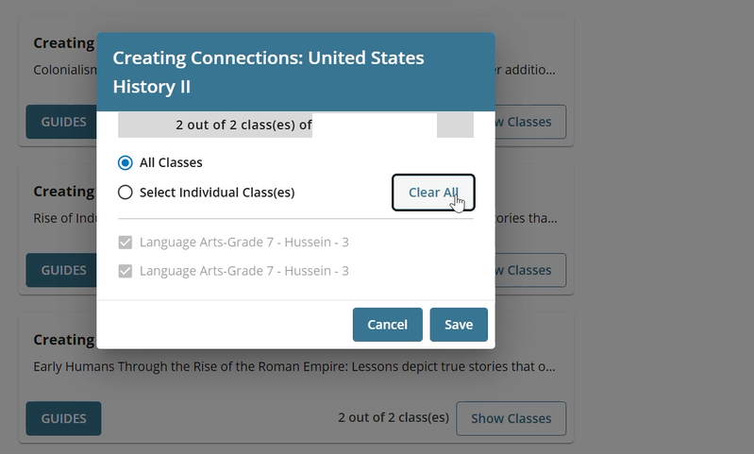Open GUIDES in the bottom course card
The height and width of the screenshot is (454, 754).
tap(63, 418)
